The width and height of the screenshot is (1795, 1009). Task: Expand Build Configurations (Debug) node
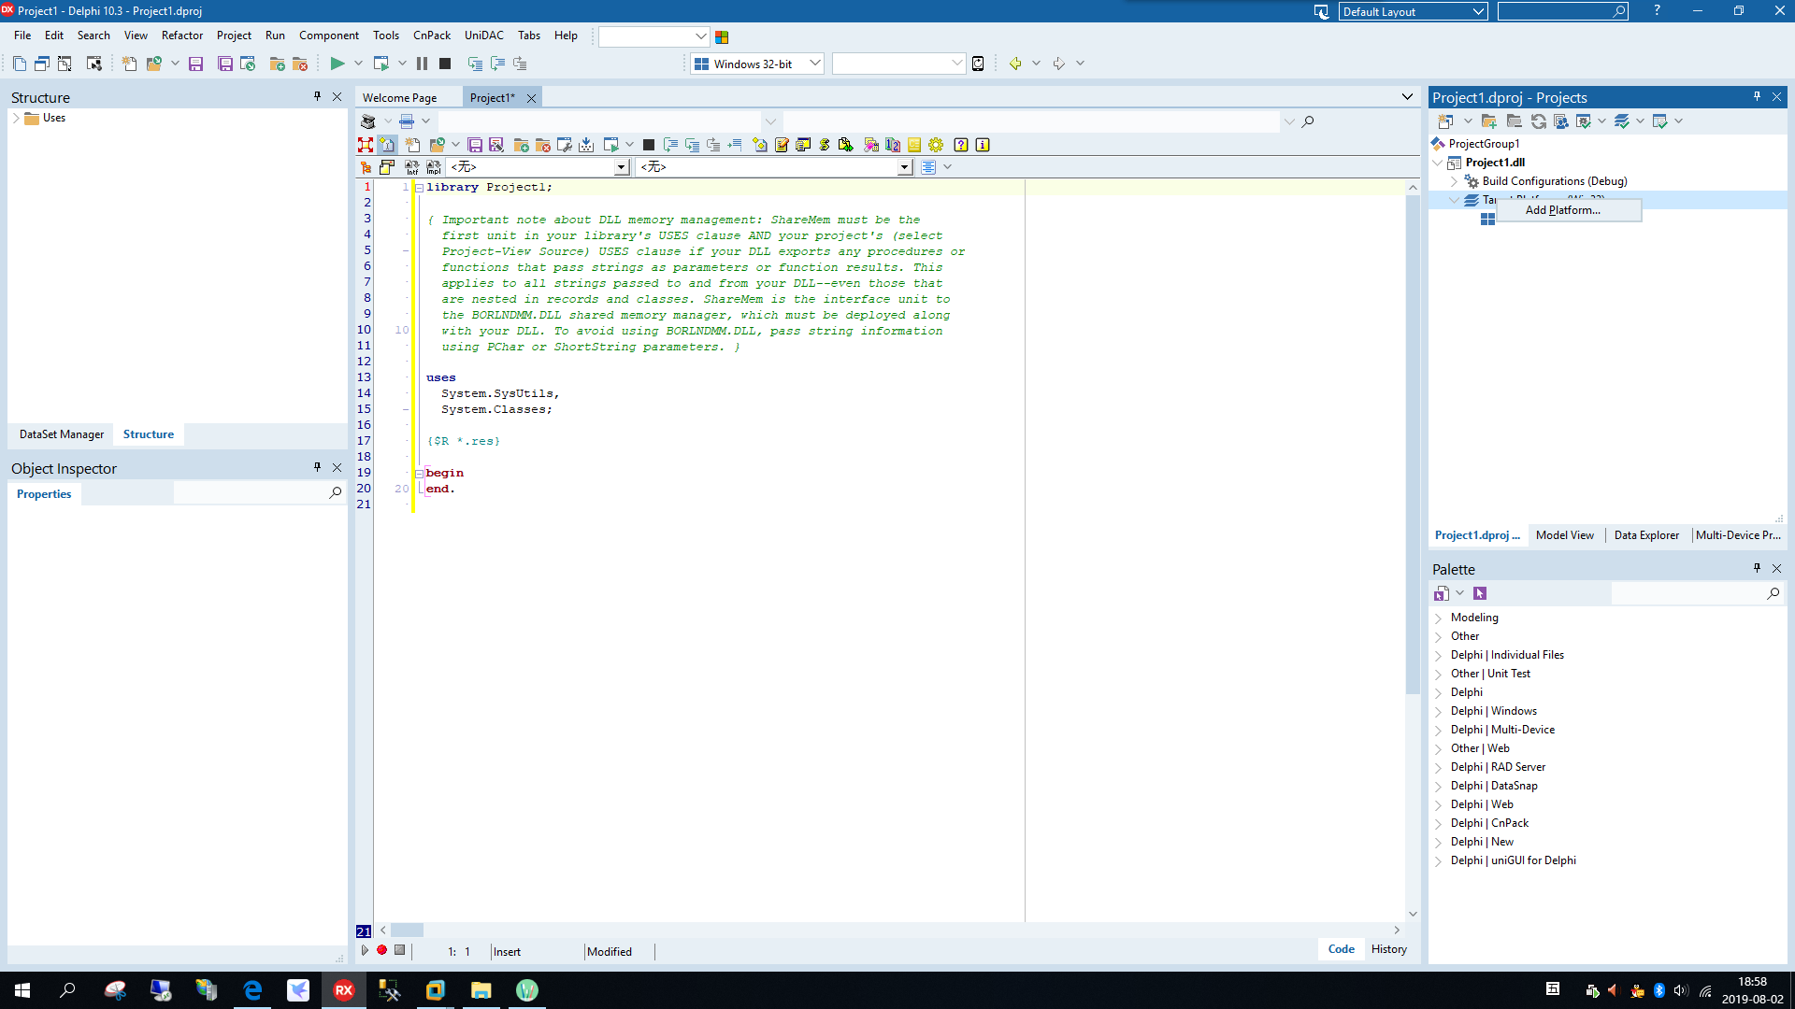click(1454, 181)
